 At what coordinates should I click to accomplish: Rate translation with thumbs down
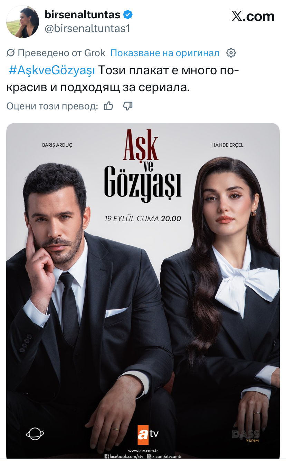(128, 106)
